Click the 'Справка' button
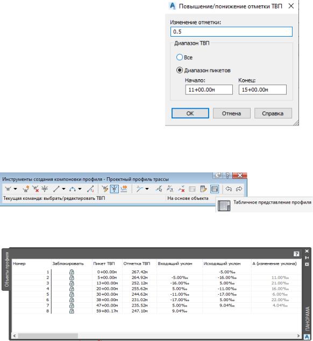The image size is (313, 341). pos(273,113)
